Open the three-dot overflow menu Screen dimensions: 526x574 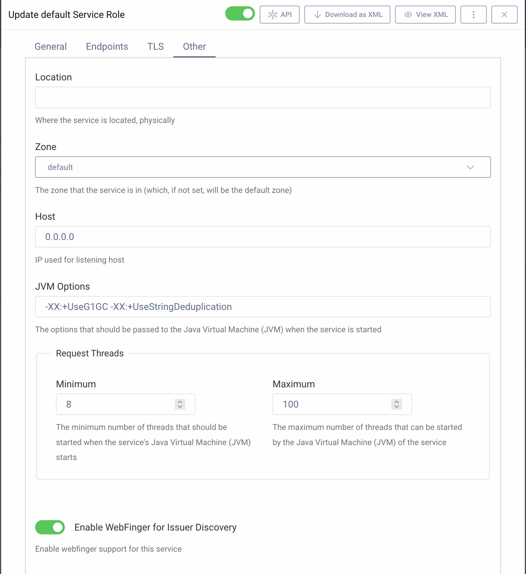(x=473, y=14)
